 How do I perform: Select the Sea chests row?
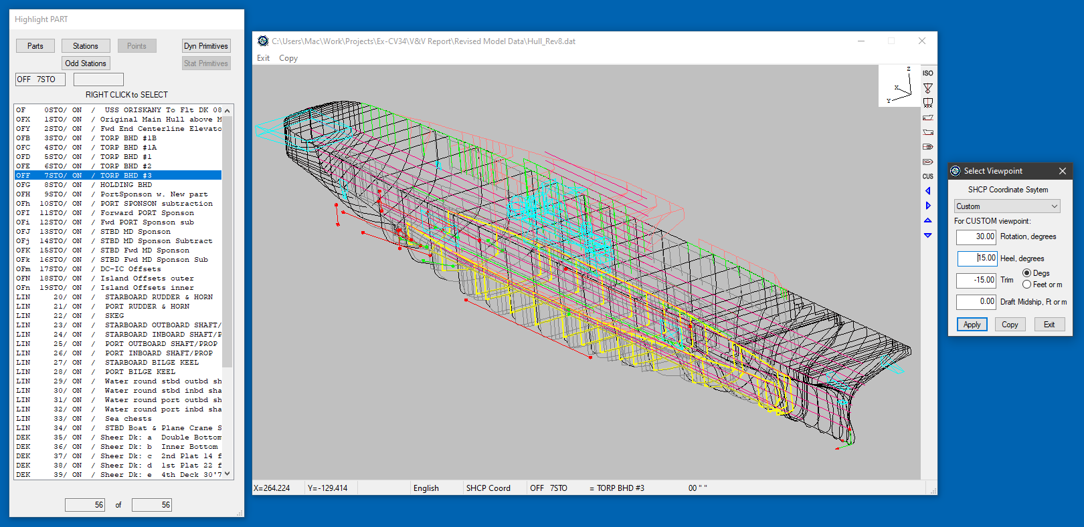118,419
